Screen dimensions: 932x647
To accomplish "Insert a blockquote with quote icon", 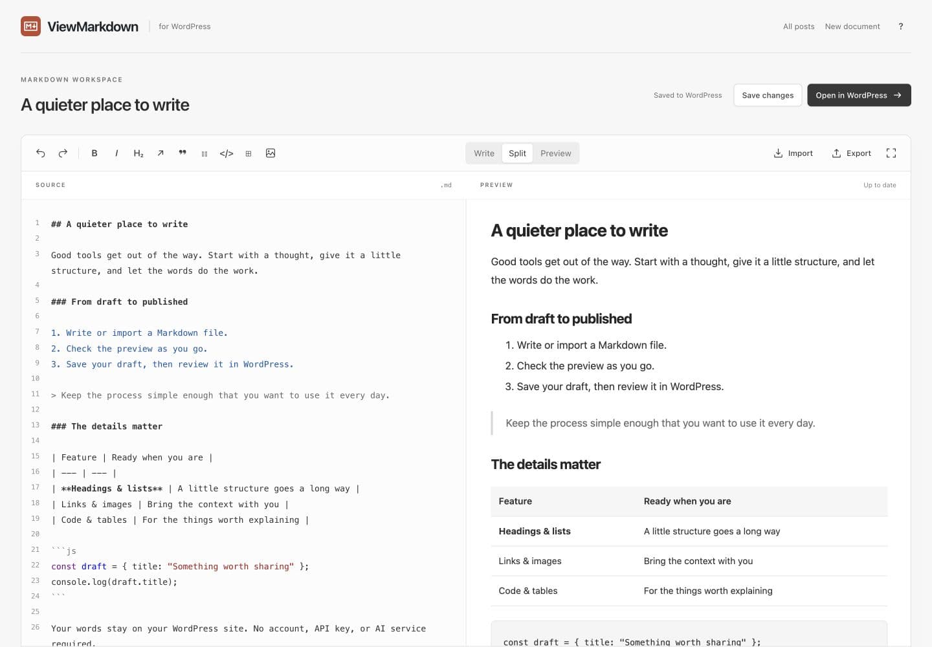I will tap(183, 153).
